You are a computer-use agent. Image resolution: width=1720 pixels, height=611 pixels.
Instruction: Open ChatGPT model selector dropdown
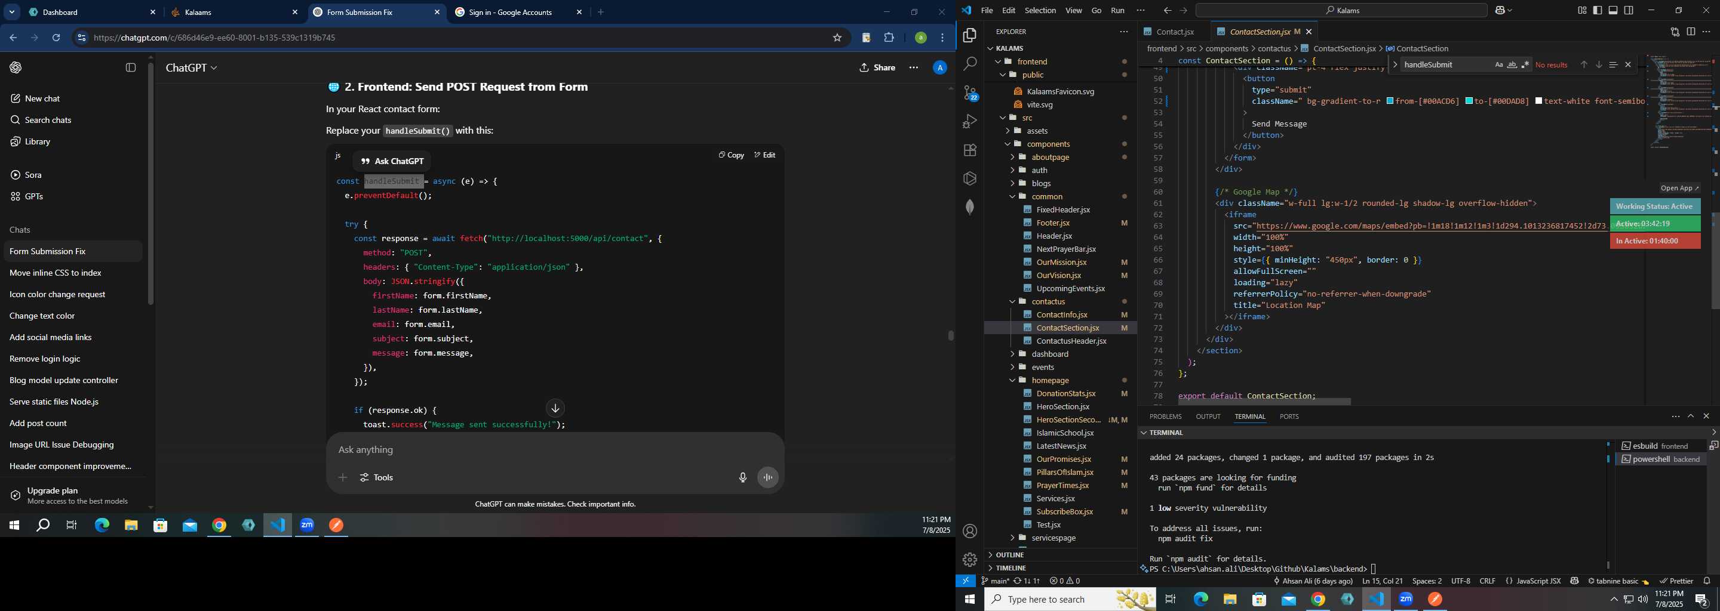tap(192, 68)
